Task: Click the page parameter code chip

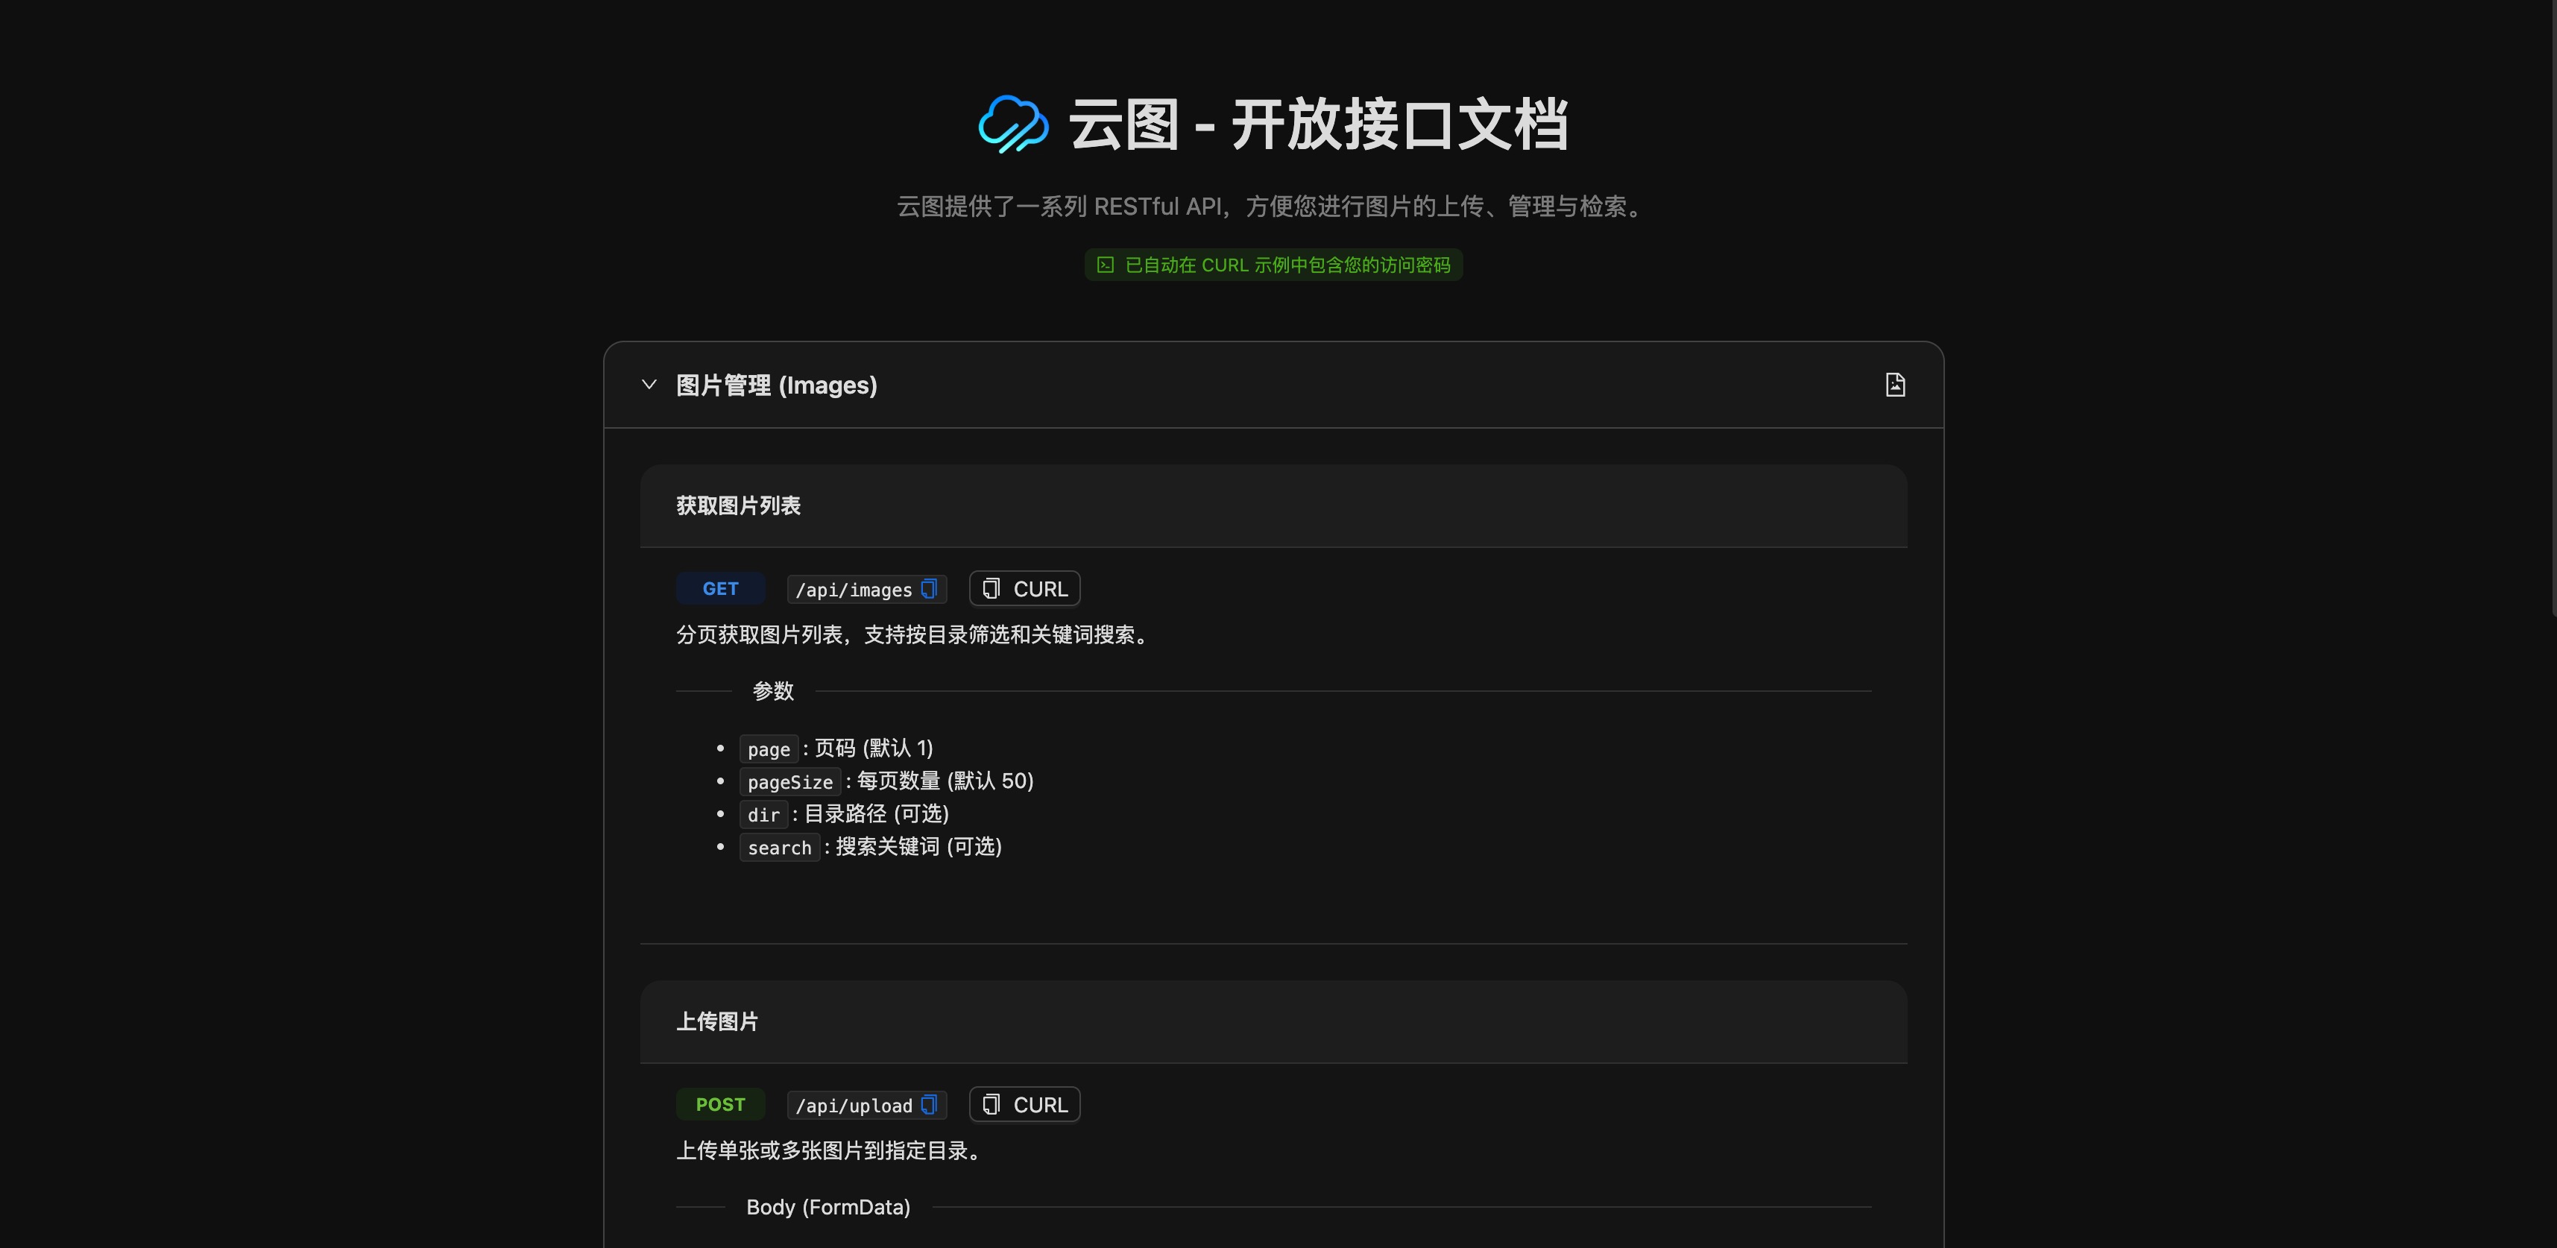Action: click(769, 749)
